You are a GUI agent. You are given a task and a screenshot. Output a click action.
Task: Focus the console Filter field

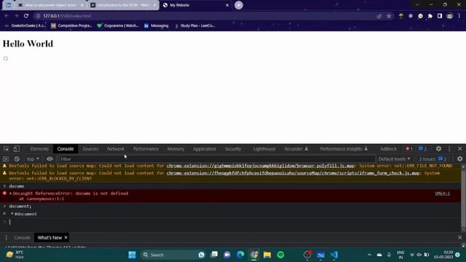pyautogui.click(x=217, y=159)
